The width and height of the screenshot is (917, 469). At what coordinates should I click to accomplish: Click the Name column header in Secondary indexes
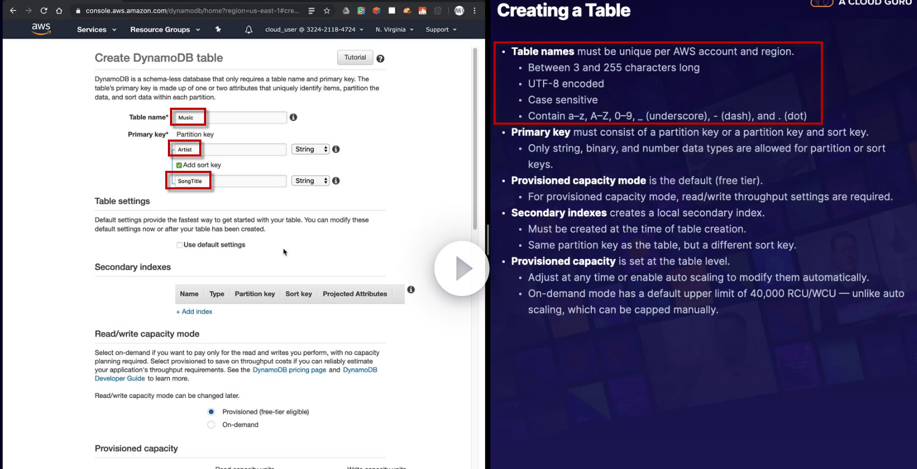[x=189, y=294]
